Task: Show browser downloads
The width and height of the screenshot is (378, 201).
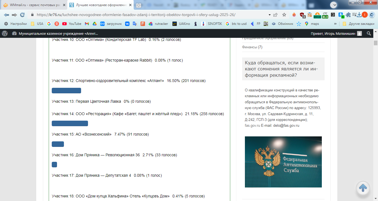Action: (x=359, y=15)
